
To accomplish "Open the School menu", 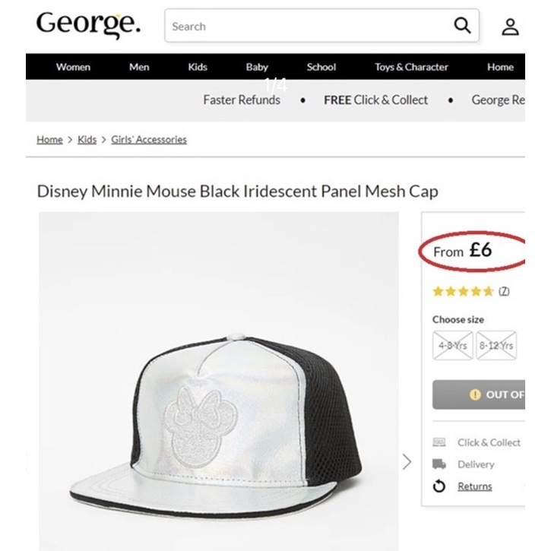I will click(x=321, y=67).
